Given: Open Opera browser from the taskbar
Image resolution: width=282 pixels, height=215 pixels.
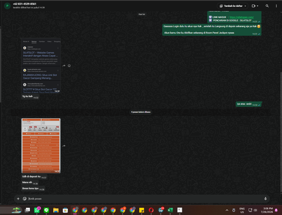Looking at the screenshot, I should point(151,210).
